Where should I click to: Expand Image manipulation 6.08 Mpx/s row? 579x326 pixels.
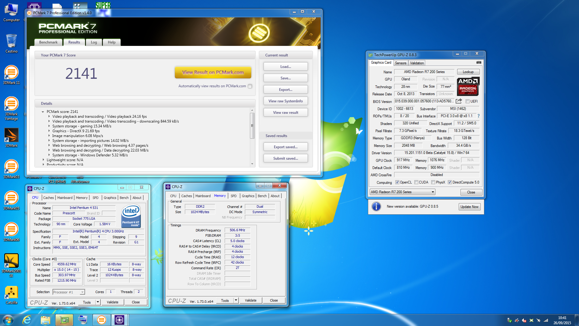[49, 136]
